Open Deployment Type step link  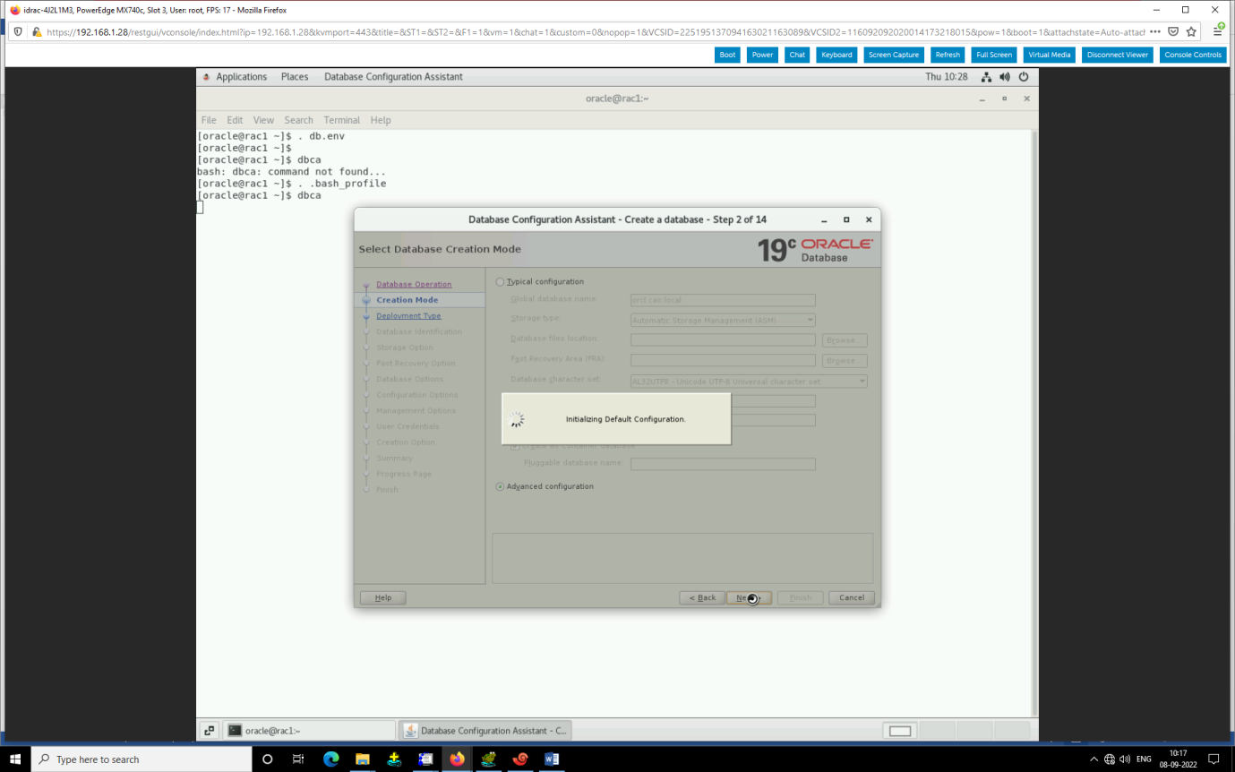pos(408,315)
